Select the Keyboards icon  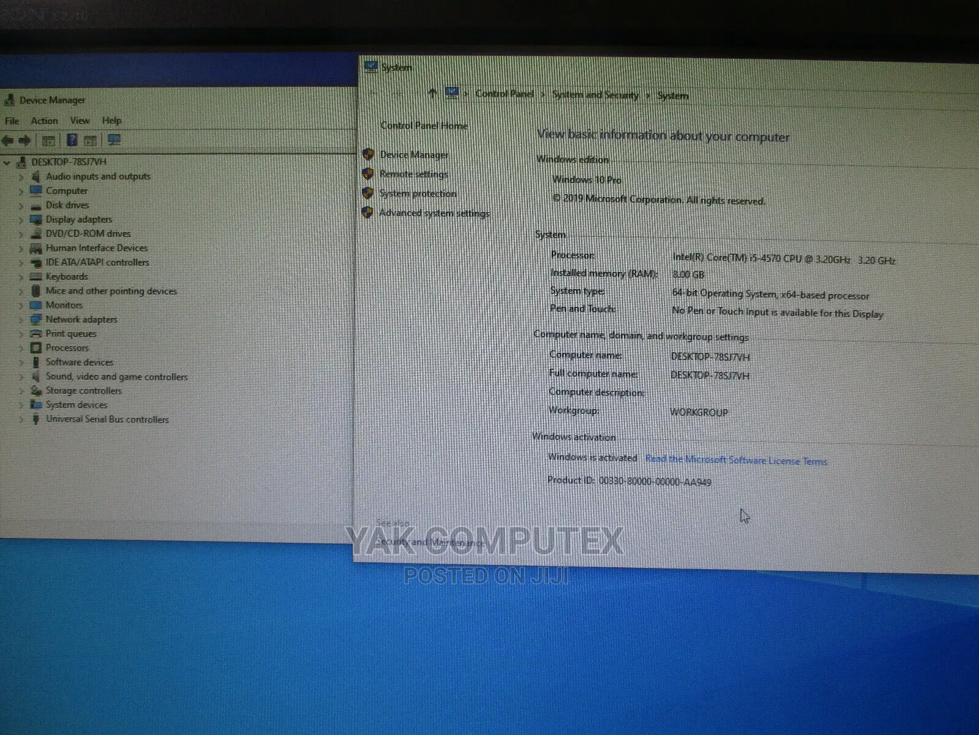pos(36,276)
